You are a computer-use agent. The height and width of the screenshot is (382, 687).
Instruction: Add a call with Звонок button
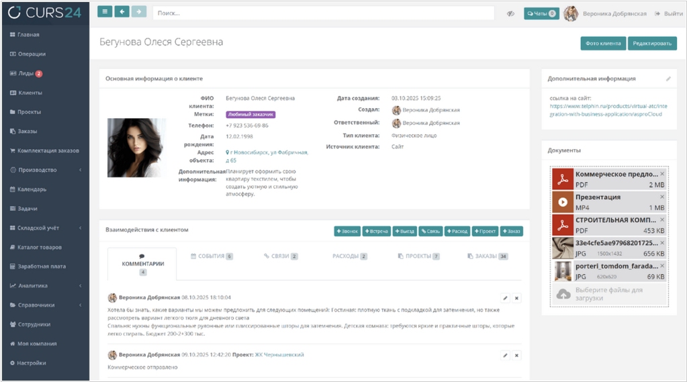click(347, 232)
